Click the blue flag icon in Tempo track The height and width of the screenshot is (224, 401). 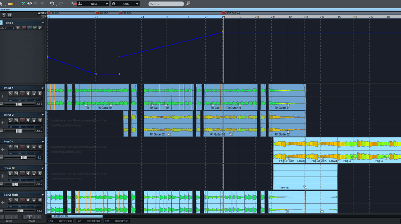pos(29,28)
